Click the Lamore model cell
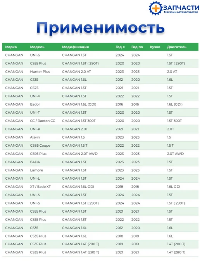200x267 pixels. click(x=36, y=170)
